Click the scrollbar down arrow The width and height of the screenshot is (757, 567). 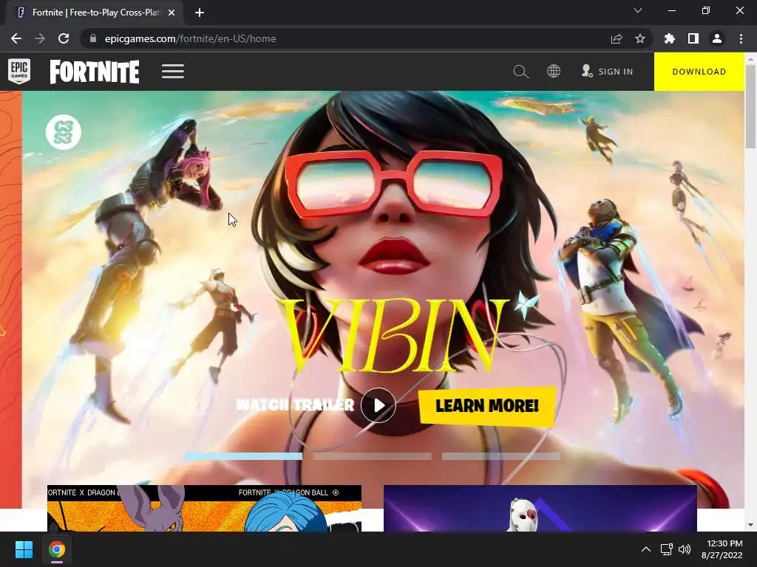pyautogui.click(x=751, y=525)
